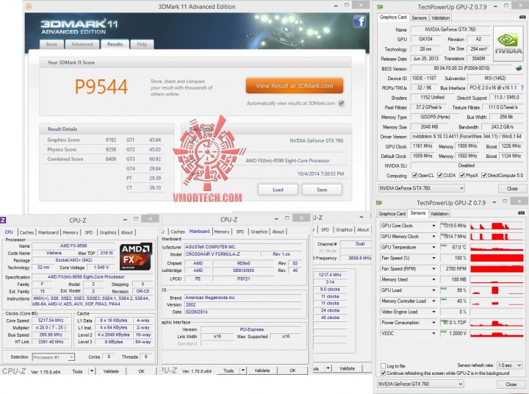
Task: Toggle the CUDA checkbox
Action: 439,175
